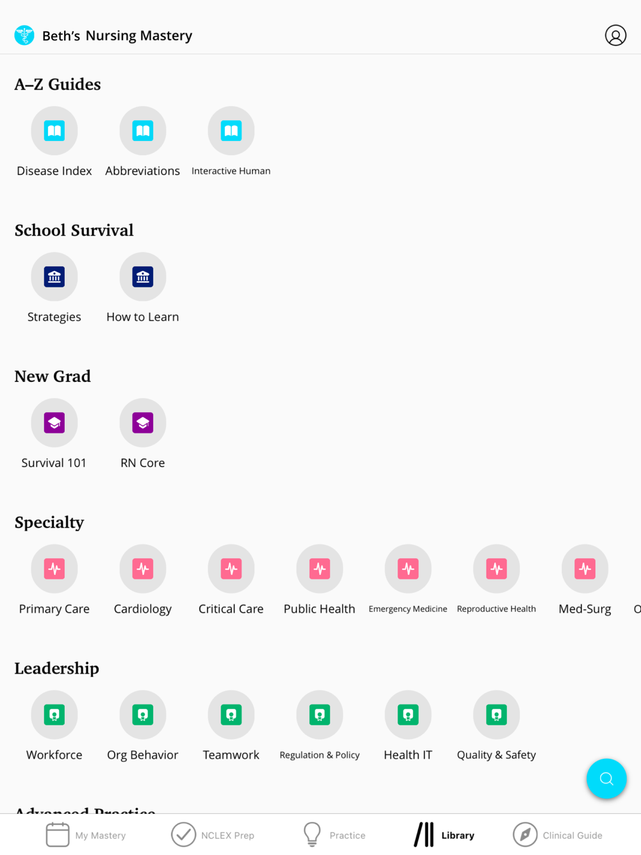Select the RN Core icon

pos(143,423)
